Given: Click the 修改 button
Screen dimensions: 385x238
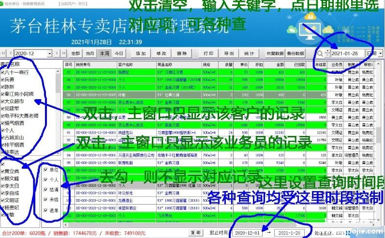Looking at the screenshot, I should point(161,53).
